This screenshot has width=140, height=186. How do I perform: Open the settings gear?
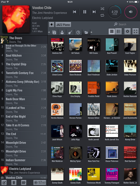[127, 31]
